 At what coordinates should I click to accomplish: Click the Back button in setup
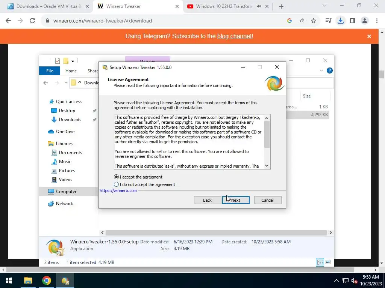click(x=207, y=200)
